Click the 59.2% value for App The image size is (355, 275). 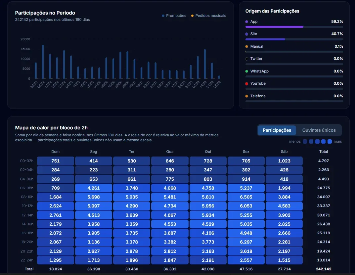(x=337, y=22)
